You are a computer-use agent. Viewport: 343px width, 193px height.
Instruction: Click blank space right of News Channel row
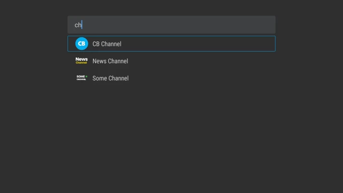pyautogui.click(x=201, y=61)
